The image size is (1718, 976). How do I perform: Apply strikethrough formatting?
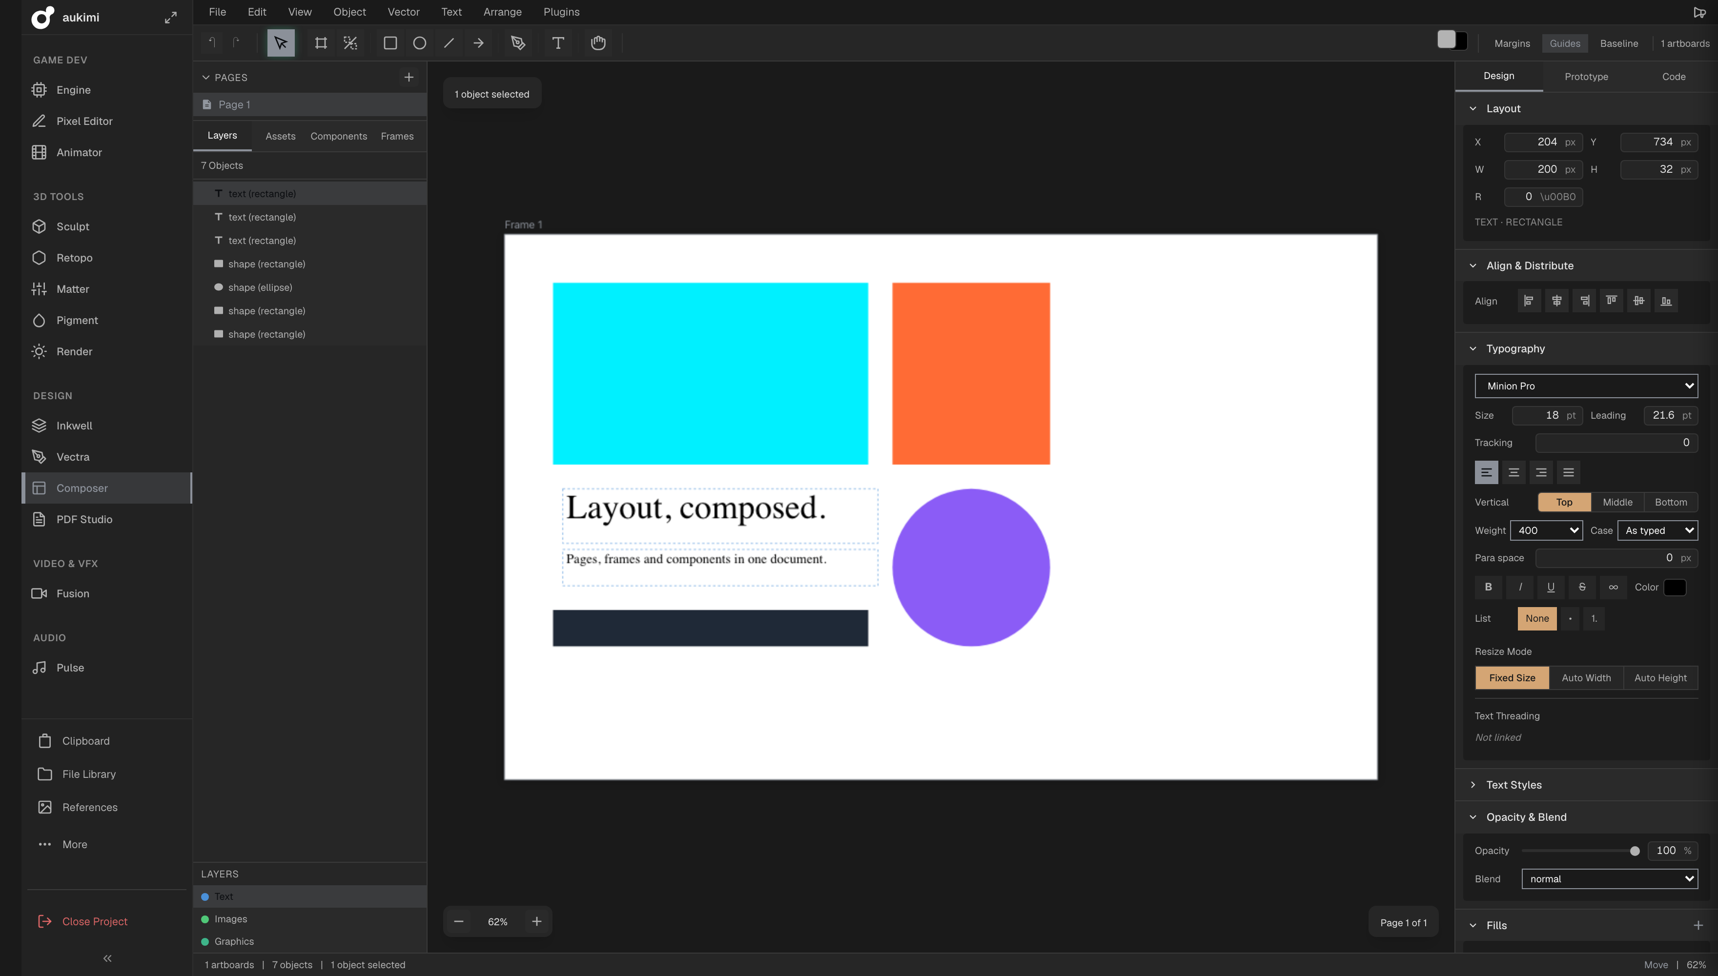[x=1582, y=587]
